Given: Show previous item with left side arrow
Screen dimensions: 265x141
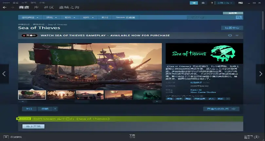Looking at the screenshot, I should [x=4, y=74].
